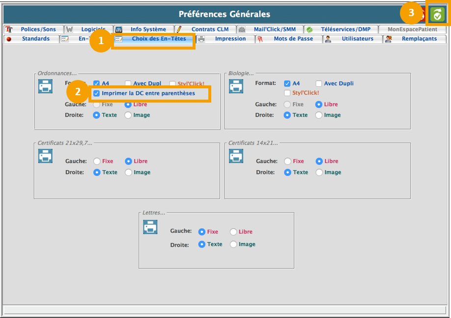Switch to the Info Système tab
The height and width of the screenshot is (318, 451).
[x=143, y=29]
